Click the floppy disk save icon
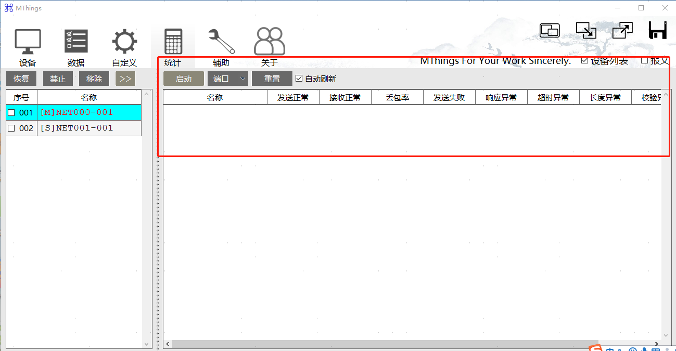Viewport: 676px width, 351px height. coord(658,31)
